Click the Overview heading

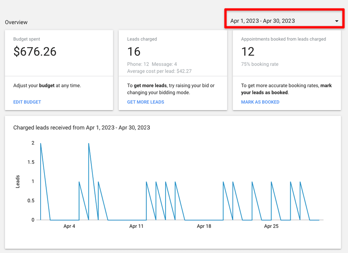16,22
